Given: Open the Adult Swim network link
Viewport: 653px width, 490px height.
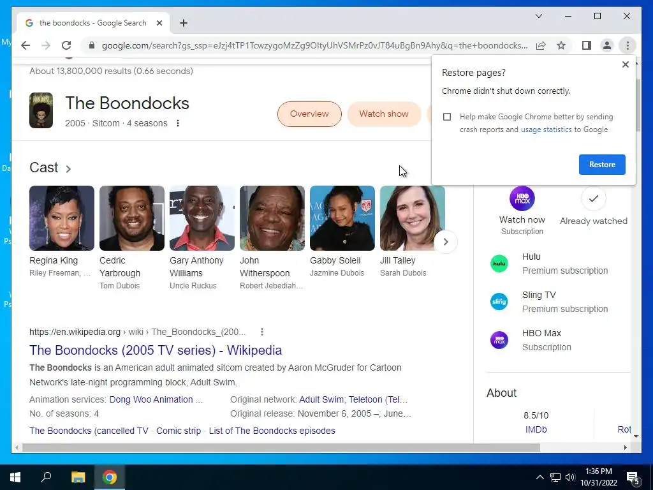Looking at the screenshot, I should point(321,399).
